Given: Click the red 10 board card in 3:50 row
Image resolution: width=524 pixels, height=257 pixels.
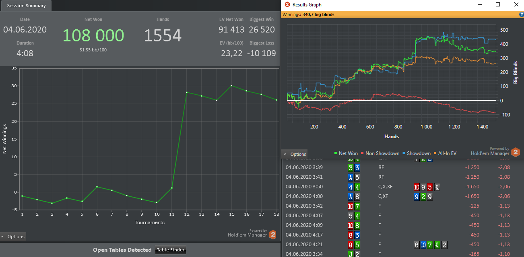Looking at the screenshot, I should point(417,187).
